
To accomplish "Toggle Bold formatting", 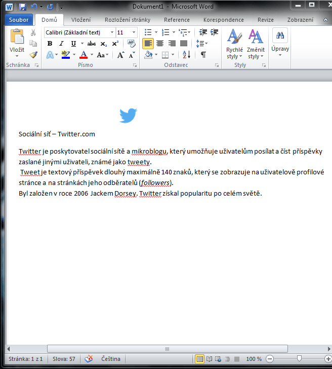I will coord(50,44).
